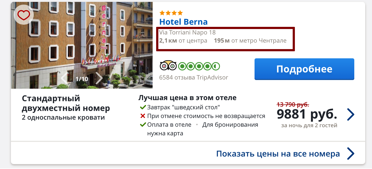Show next hotel photo with right arrow
The width and height of the screenshot is (372, 169).
tap(99, 78)
